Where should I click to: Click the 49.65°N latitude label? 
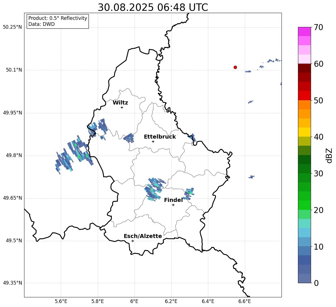coord(12,198)
